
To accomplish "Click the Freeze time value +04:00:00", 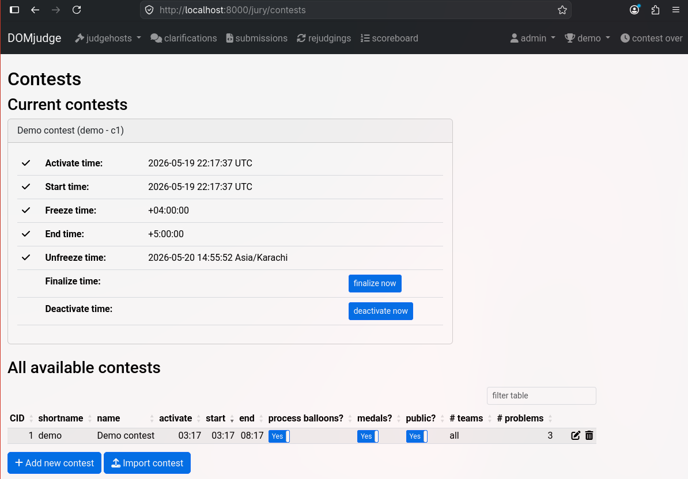I will click(x=168, y=210).
